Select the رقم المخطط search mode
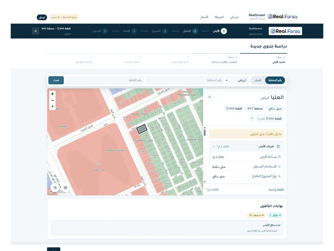Viewport: 334px width, 251px height. (275, 80)
